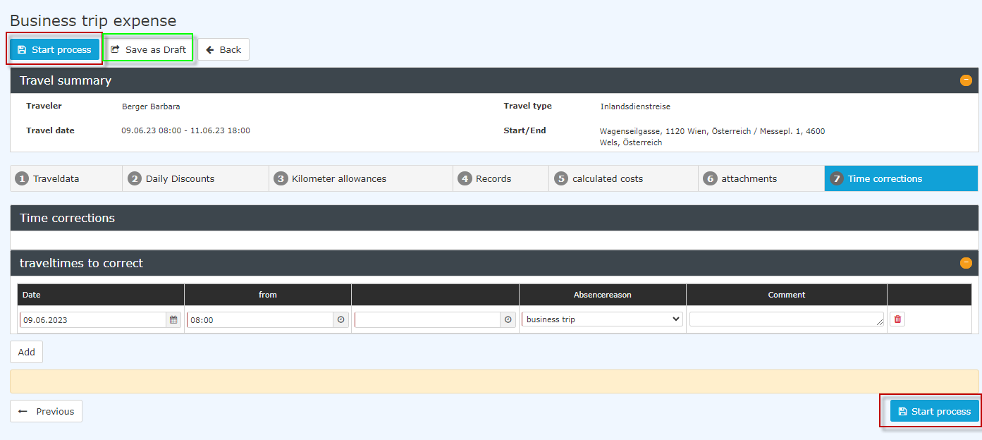Click the Absencereason column header

pos(603,295)
